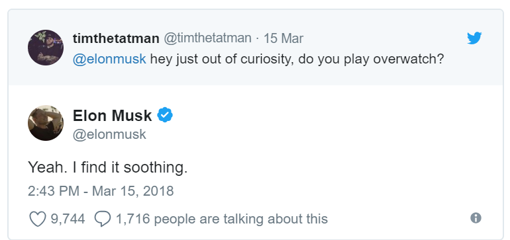Click the blue verified badge

pos(165,115)
